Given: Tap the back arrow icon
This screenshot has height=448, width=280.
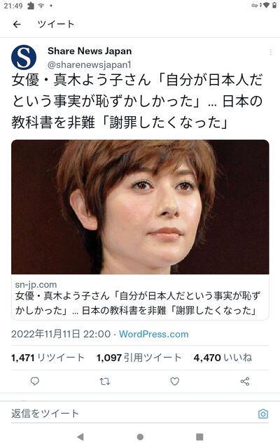Looking at the screenshot, I should (17, 24).
